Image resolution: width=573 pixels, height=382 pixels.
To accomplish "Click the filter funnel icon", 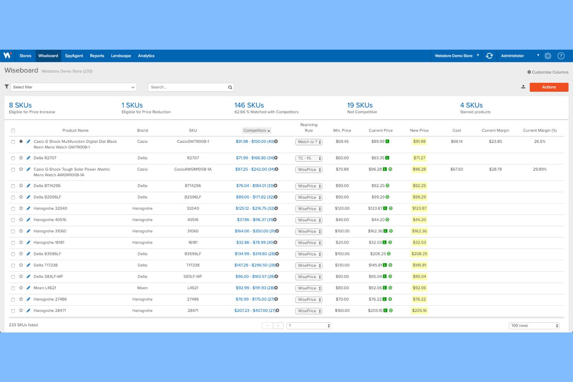I will (7, 87).
